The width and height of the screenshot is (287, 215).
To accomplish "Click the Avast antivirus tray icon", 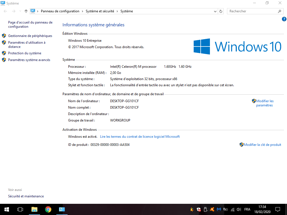I will point(212,209).
